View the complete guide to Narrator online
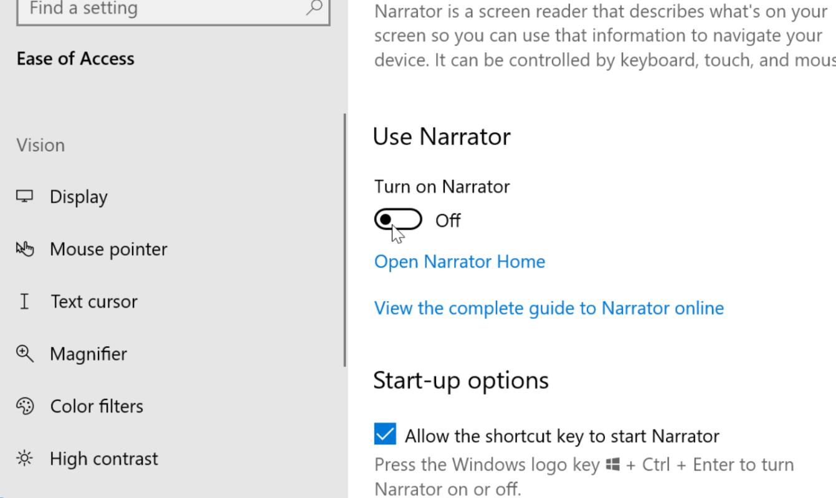The image size is (836, 498). coord(549,308)
